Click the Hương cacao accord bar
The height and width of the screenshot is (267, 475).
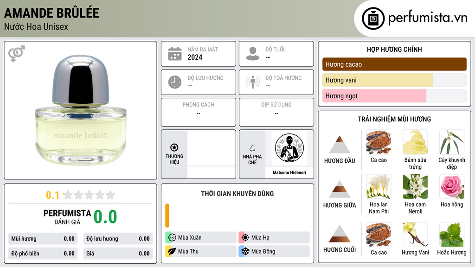394,64
